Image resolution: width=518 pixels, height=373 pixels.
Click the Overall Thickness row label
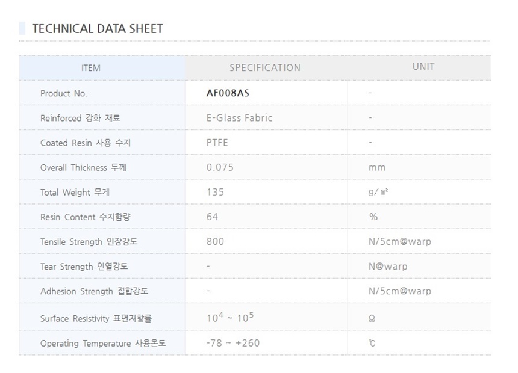(x=83, y=167)
